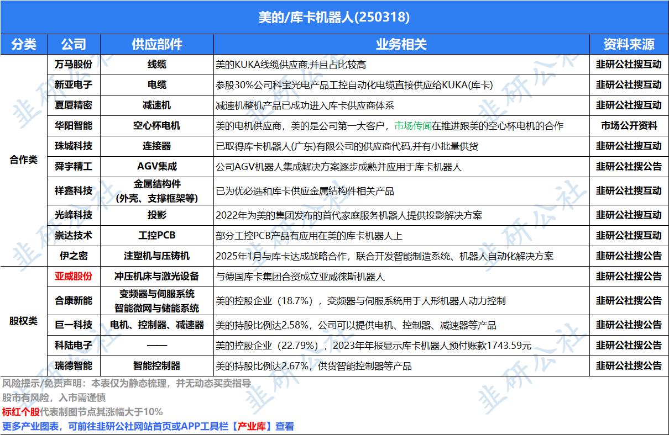Screen dimensions: 669x435
Task: Select description 已为优必选和库卡供应金属结构件相关产品
Action: [305, 191]
